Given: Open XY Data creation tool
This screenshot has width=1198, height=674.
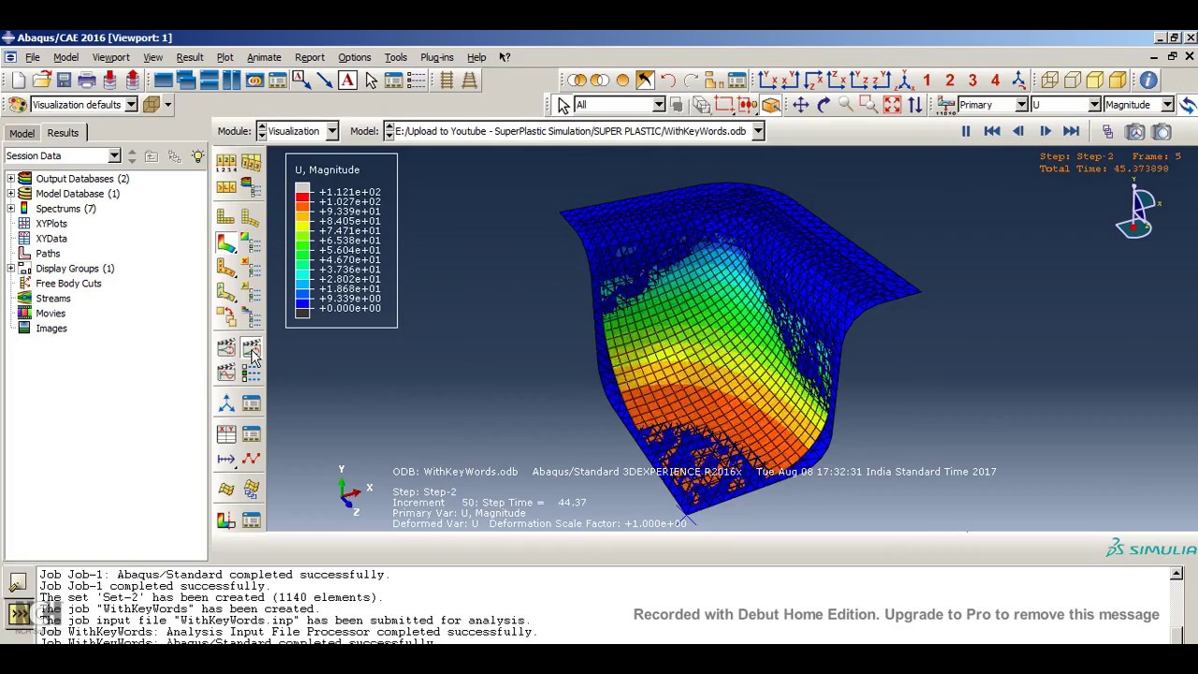Looking at the screenshot, I should point(226,434).
